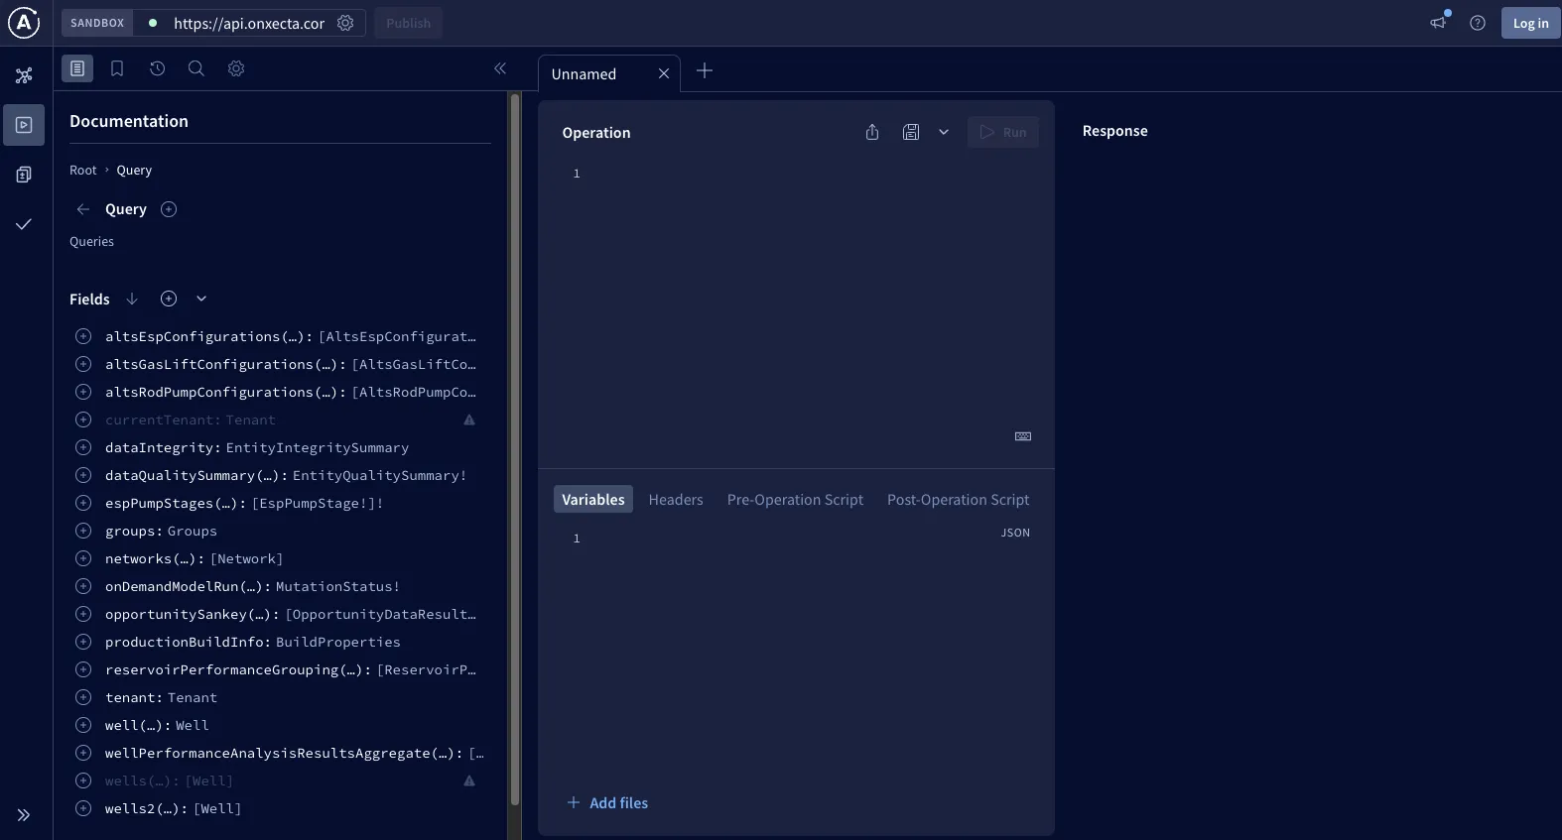Add Query to operation using its plus circle
1562x840 pixels.
pos(169,209)
